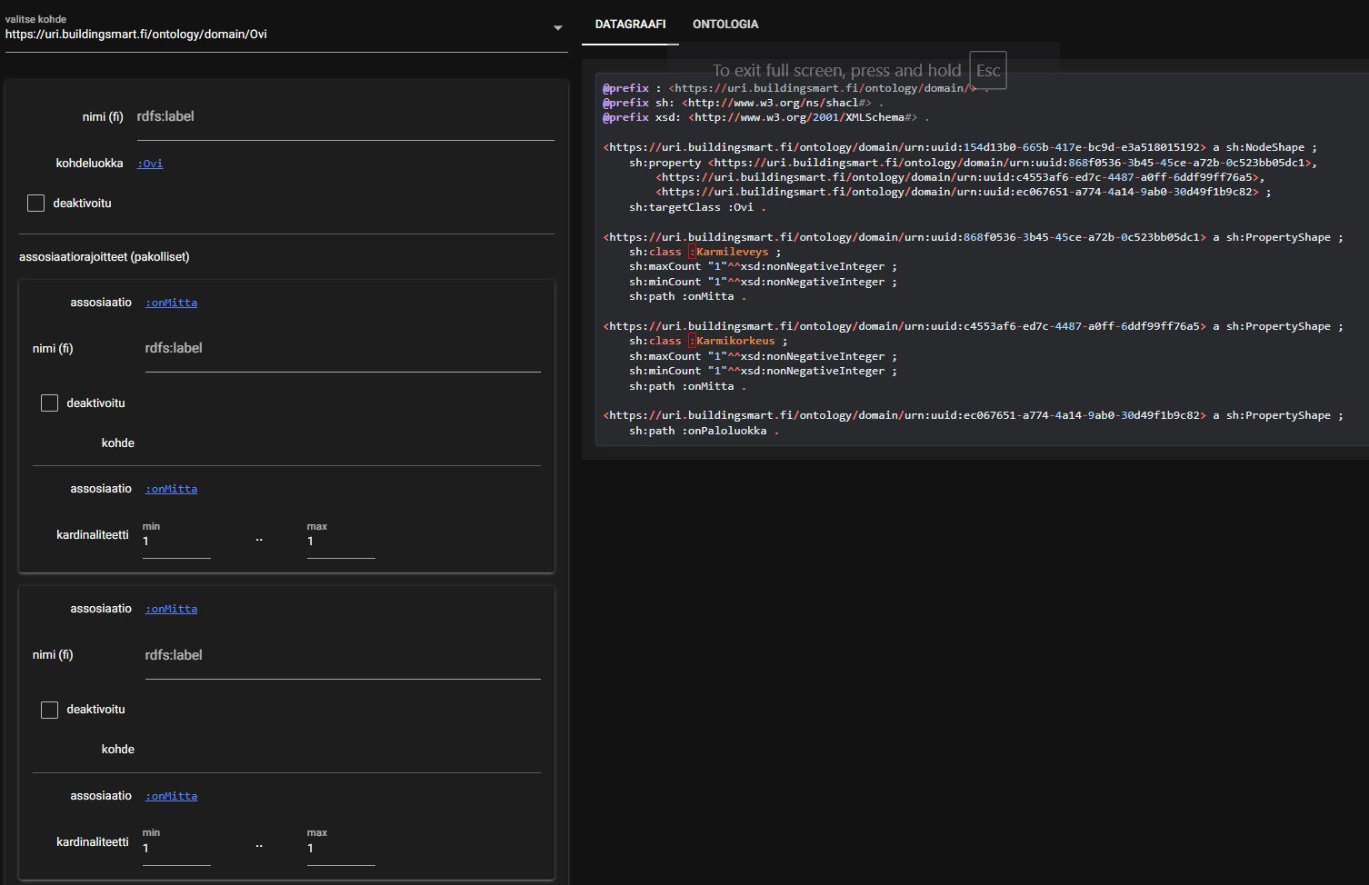The height and width of the screenshot is (885, 1369).
Task: Switch to the ONTOLOGIA tab
Action: pyautogui.click(x=724, y=25)
